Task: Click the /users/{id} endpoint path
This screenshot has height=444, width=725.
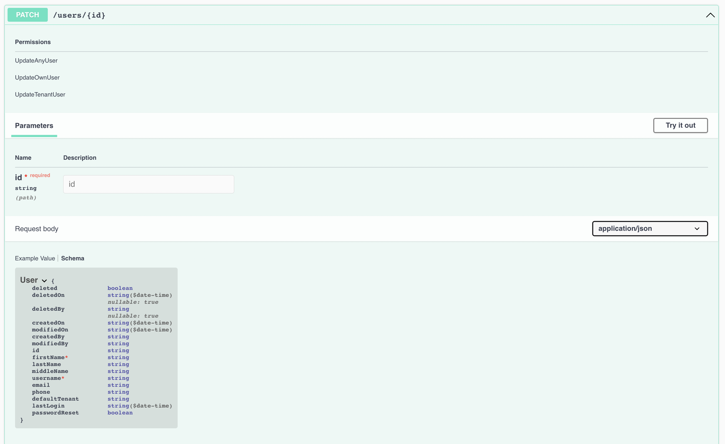Action: (79, 15)
